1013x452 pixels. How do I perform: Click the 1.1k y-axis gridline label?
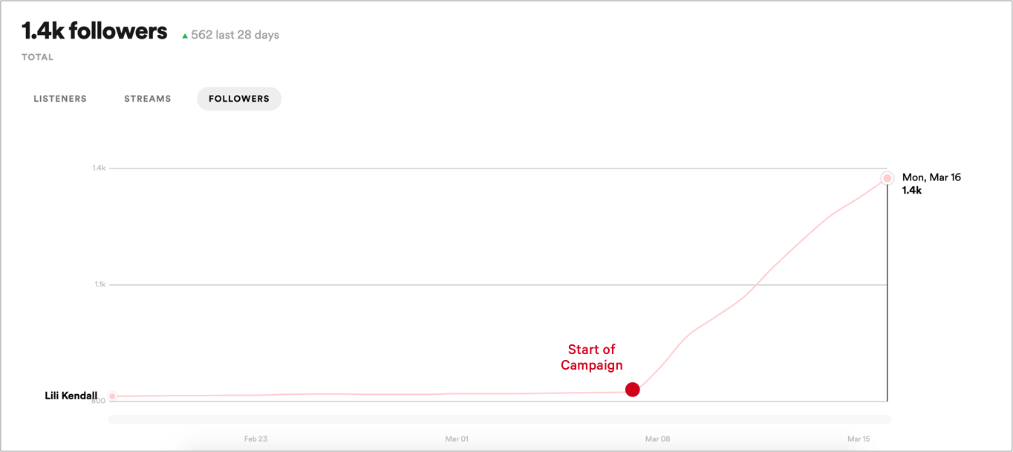point(100,284)
